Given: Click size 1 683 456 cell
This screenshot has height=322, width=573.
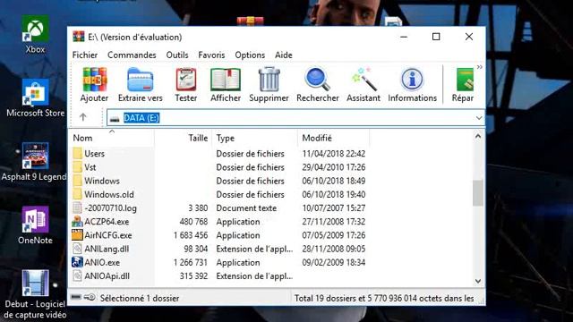Looking at the screenshot, I should point(191,235).
